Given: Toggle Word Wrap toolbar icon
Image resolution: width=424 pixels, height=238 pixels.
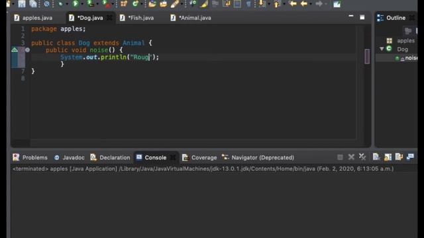Looking at the screenshot, I should click(x=226, y=4).
